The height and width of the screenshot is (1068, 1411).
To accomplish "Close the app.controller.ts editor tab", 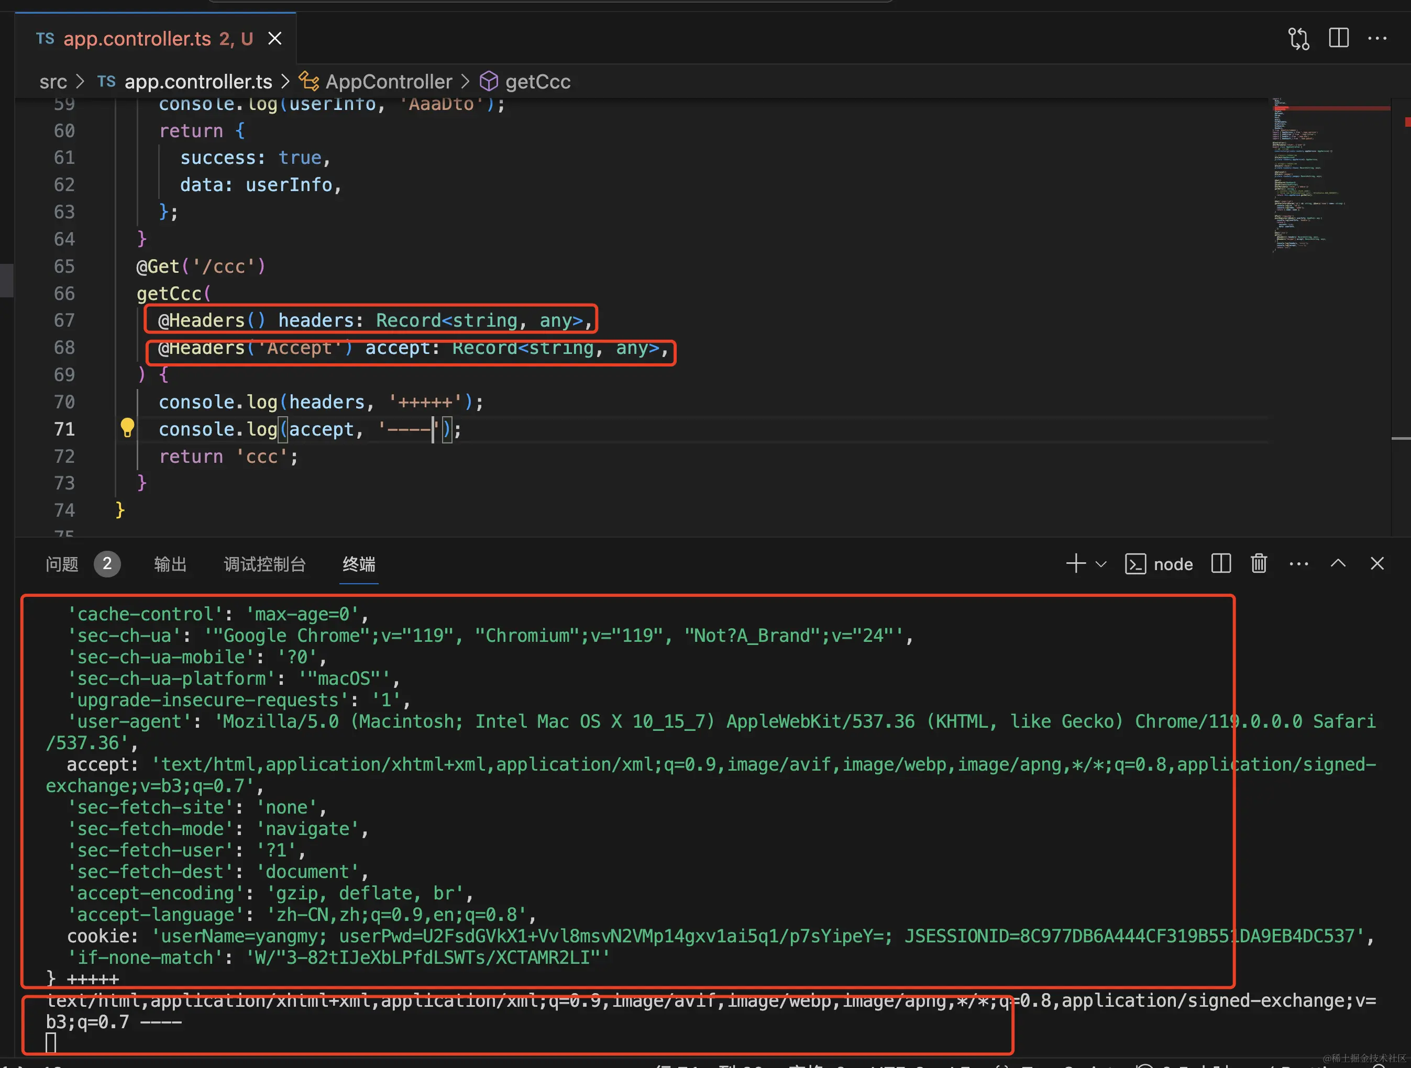I will coord(275,39).
